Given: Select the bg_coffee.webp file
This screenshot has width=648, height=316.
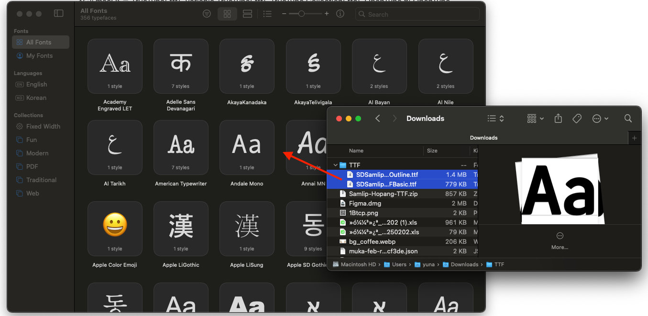Looking at the screenshot, I should pos(403,241).
